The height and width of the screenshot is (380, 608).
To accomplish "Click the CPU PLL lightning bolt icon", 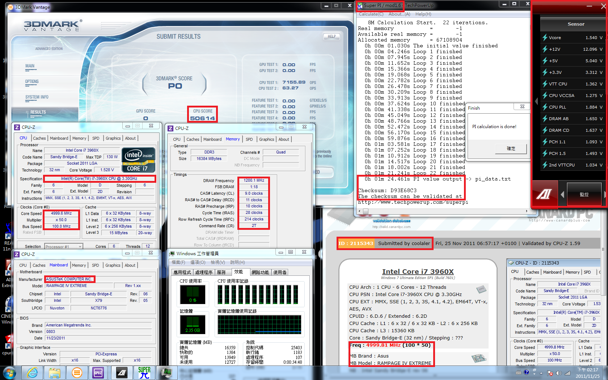I will [545, 107].
